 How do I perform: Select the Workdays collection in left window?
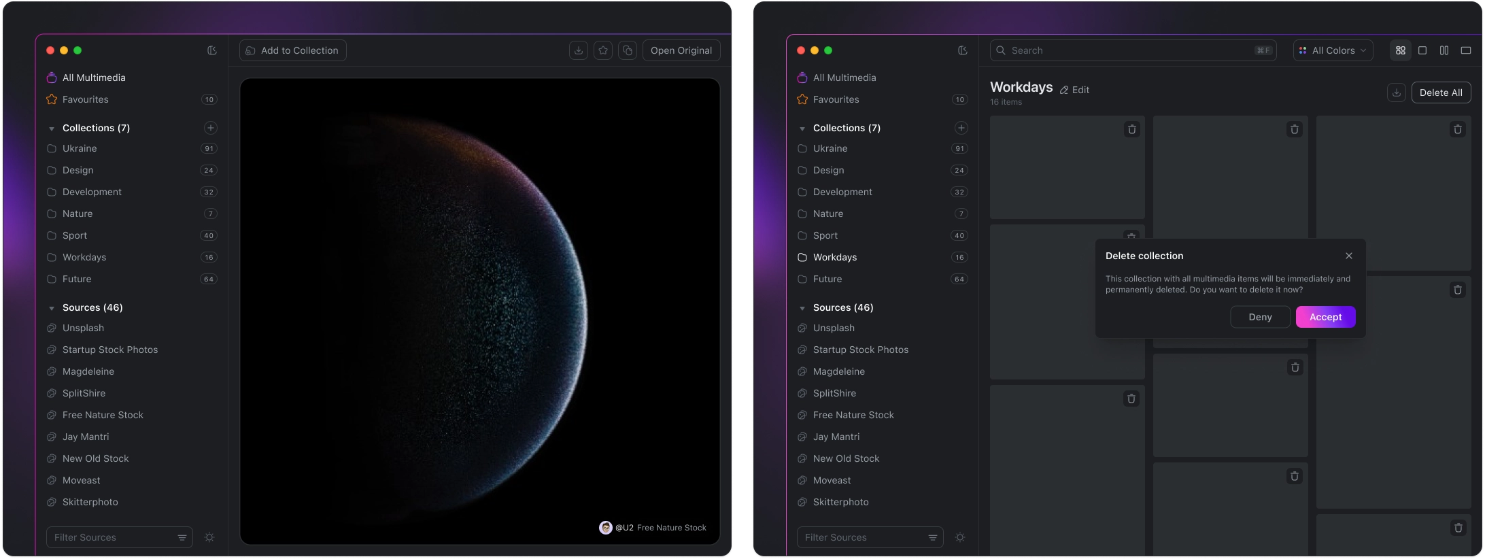click(131, 257)
